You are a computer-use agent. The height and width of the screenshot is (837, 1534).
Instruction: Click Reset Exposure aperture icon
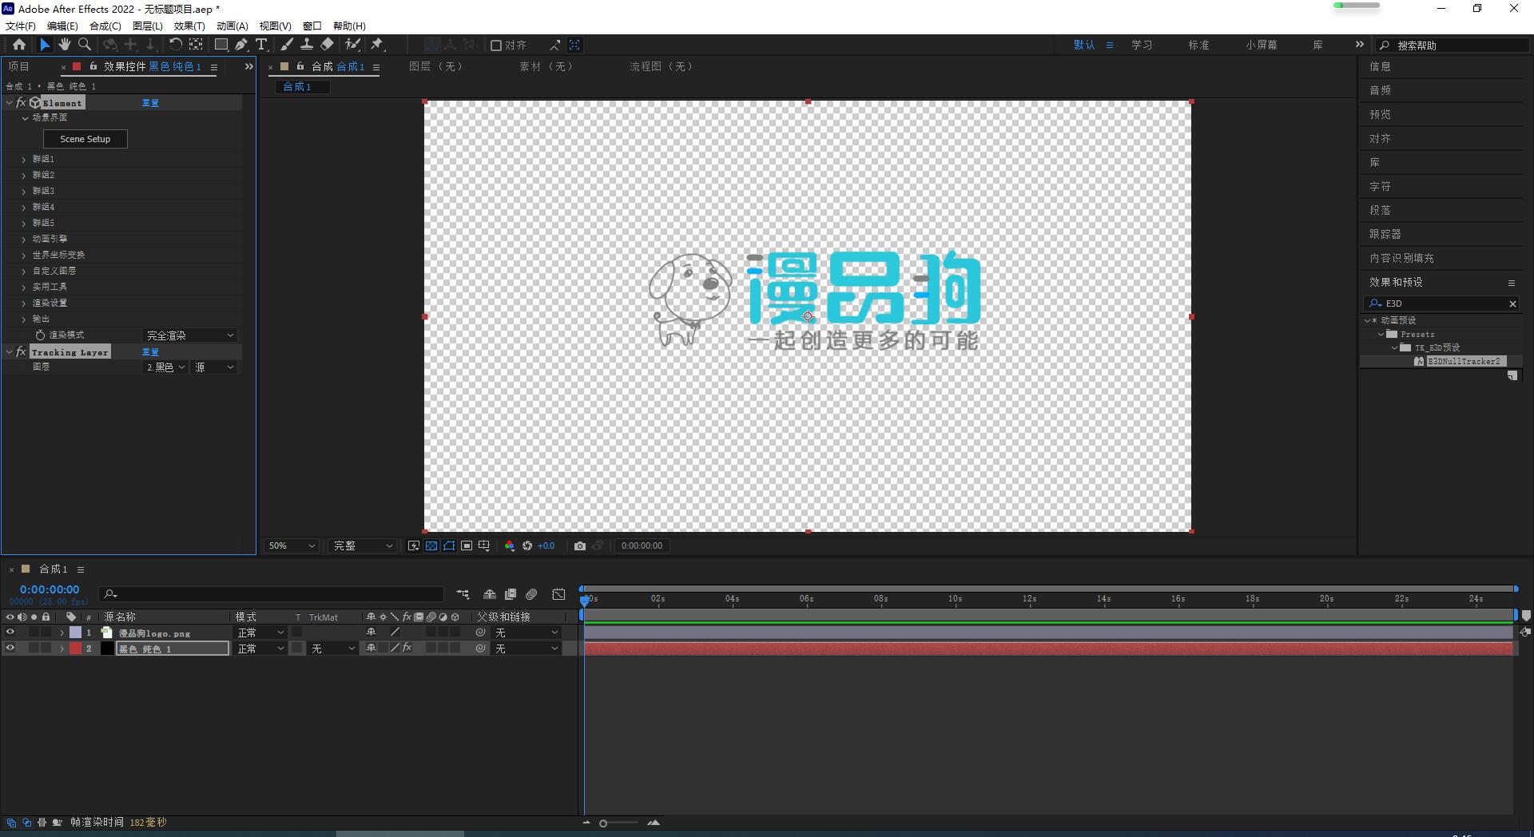tap(527, 546)
